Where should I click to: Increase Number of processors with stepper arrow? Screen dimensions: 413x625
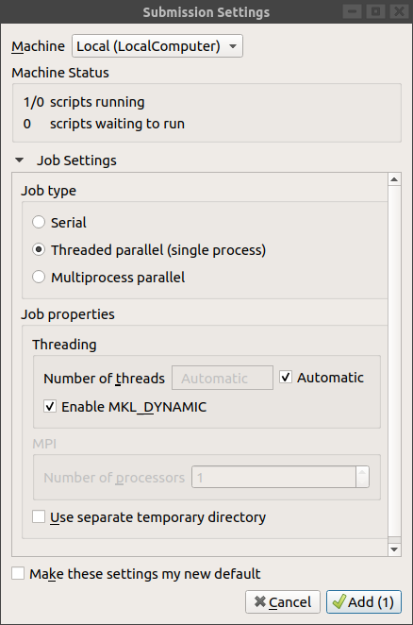(x=362, y=472)
